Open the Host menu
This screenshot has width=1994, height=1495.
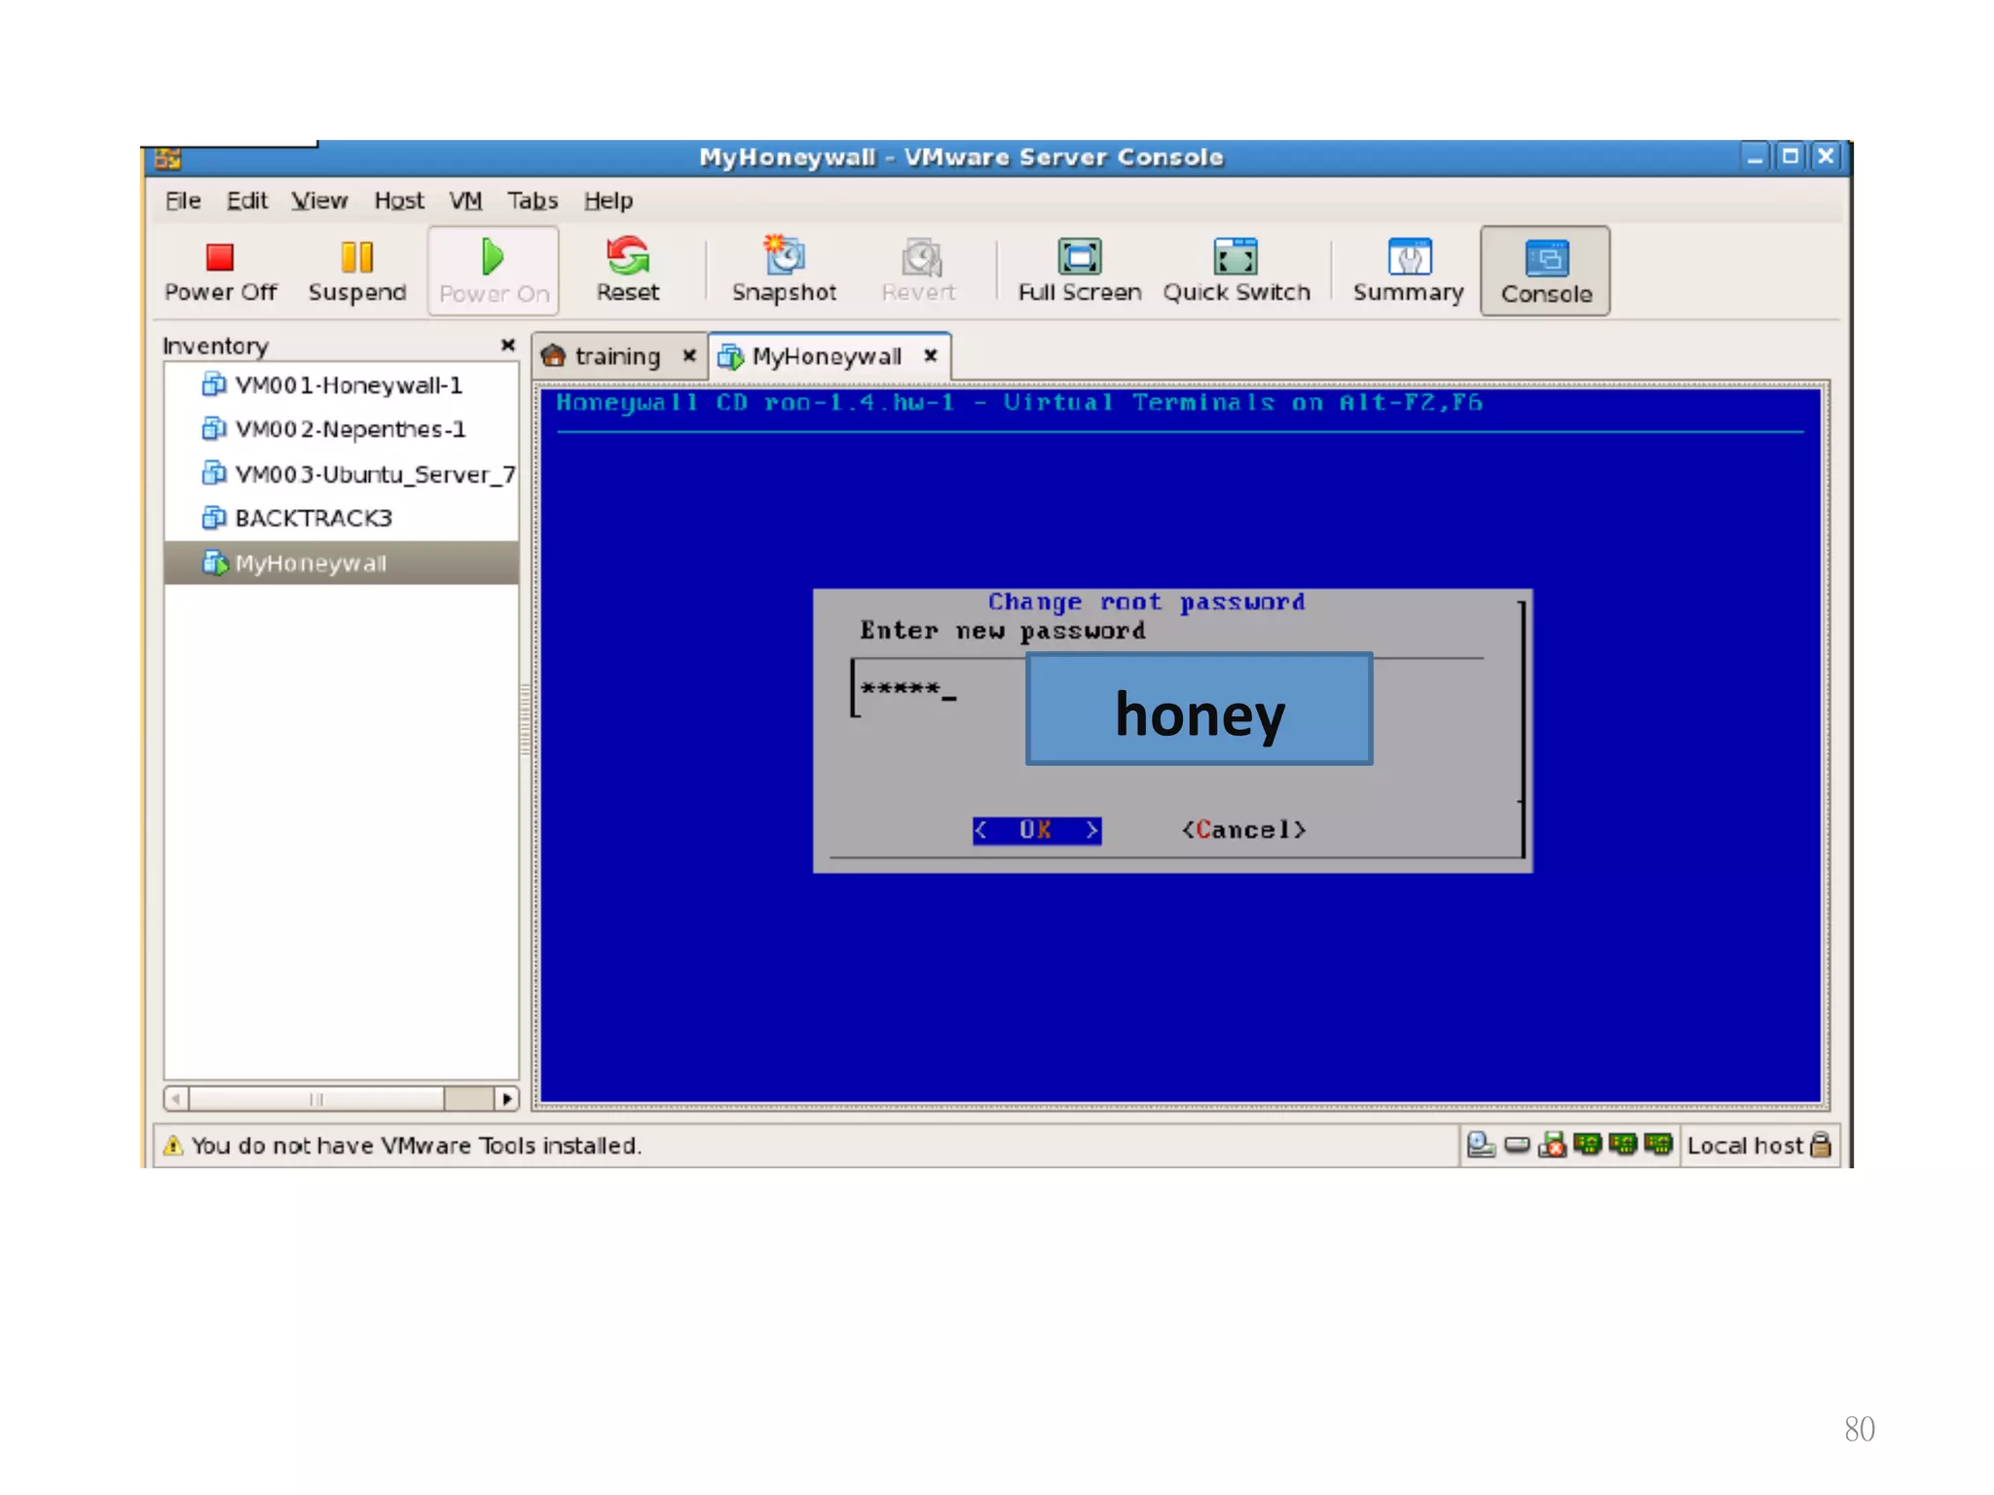(x=398, y=201)
